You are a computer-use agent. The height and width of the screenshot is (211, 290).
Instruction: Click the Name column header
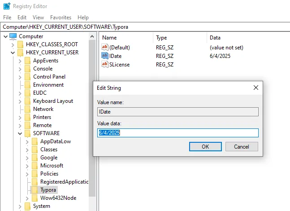[x=126, y=38]
